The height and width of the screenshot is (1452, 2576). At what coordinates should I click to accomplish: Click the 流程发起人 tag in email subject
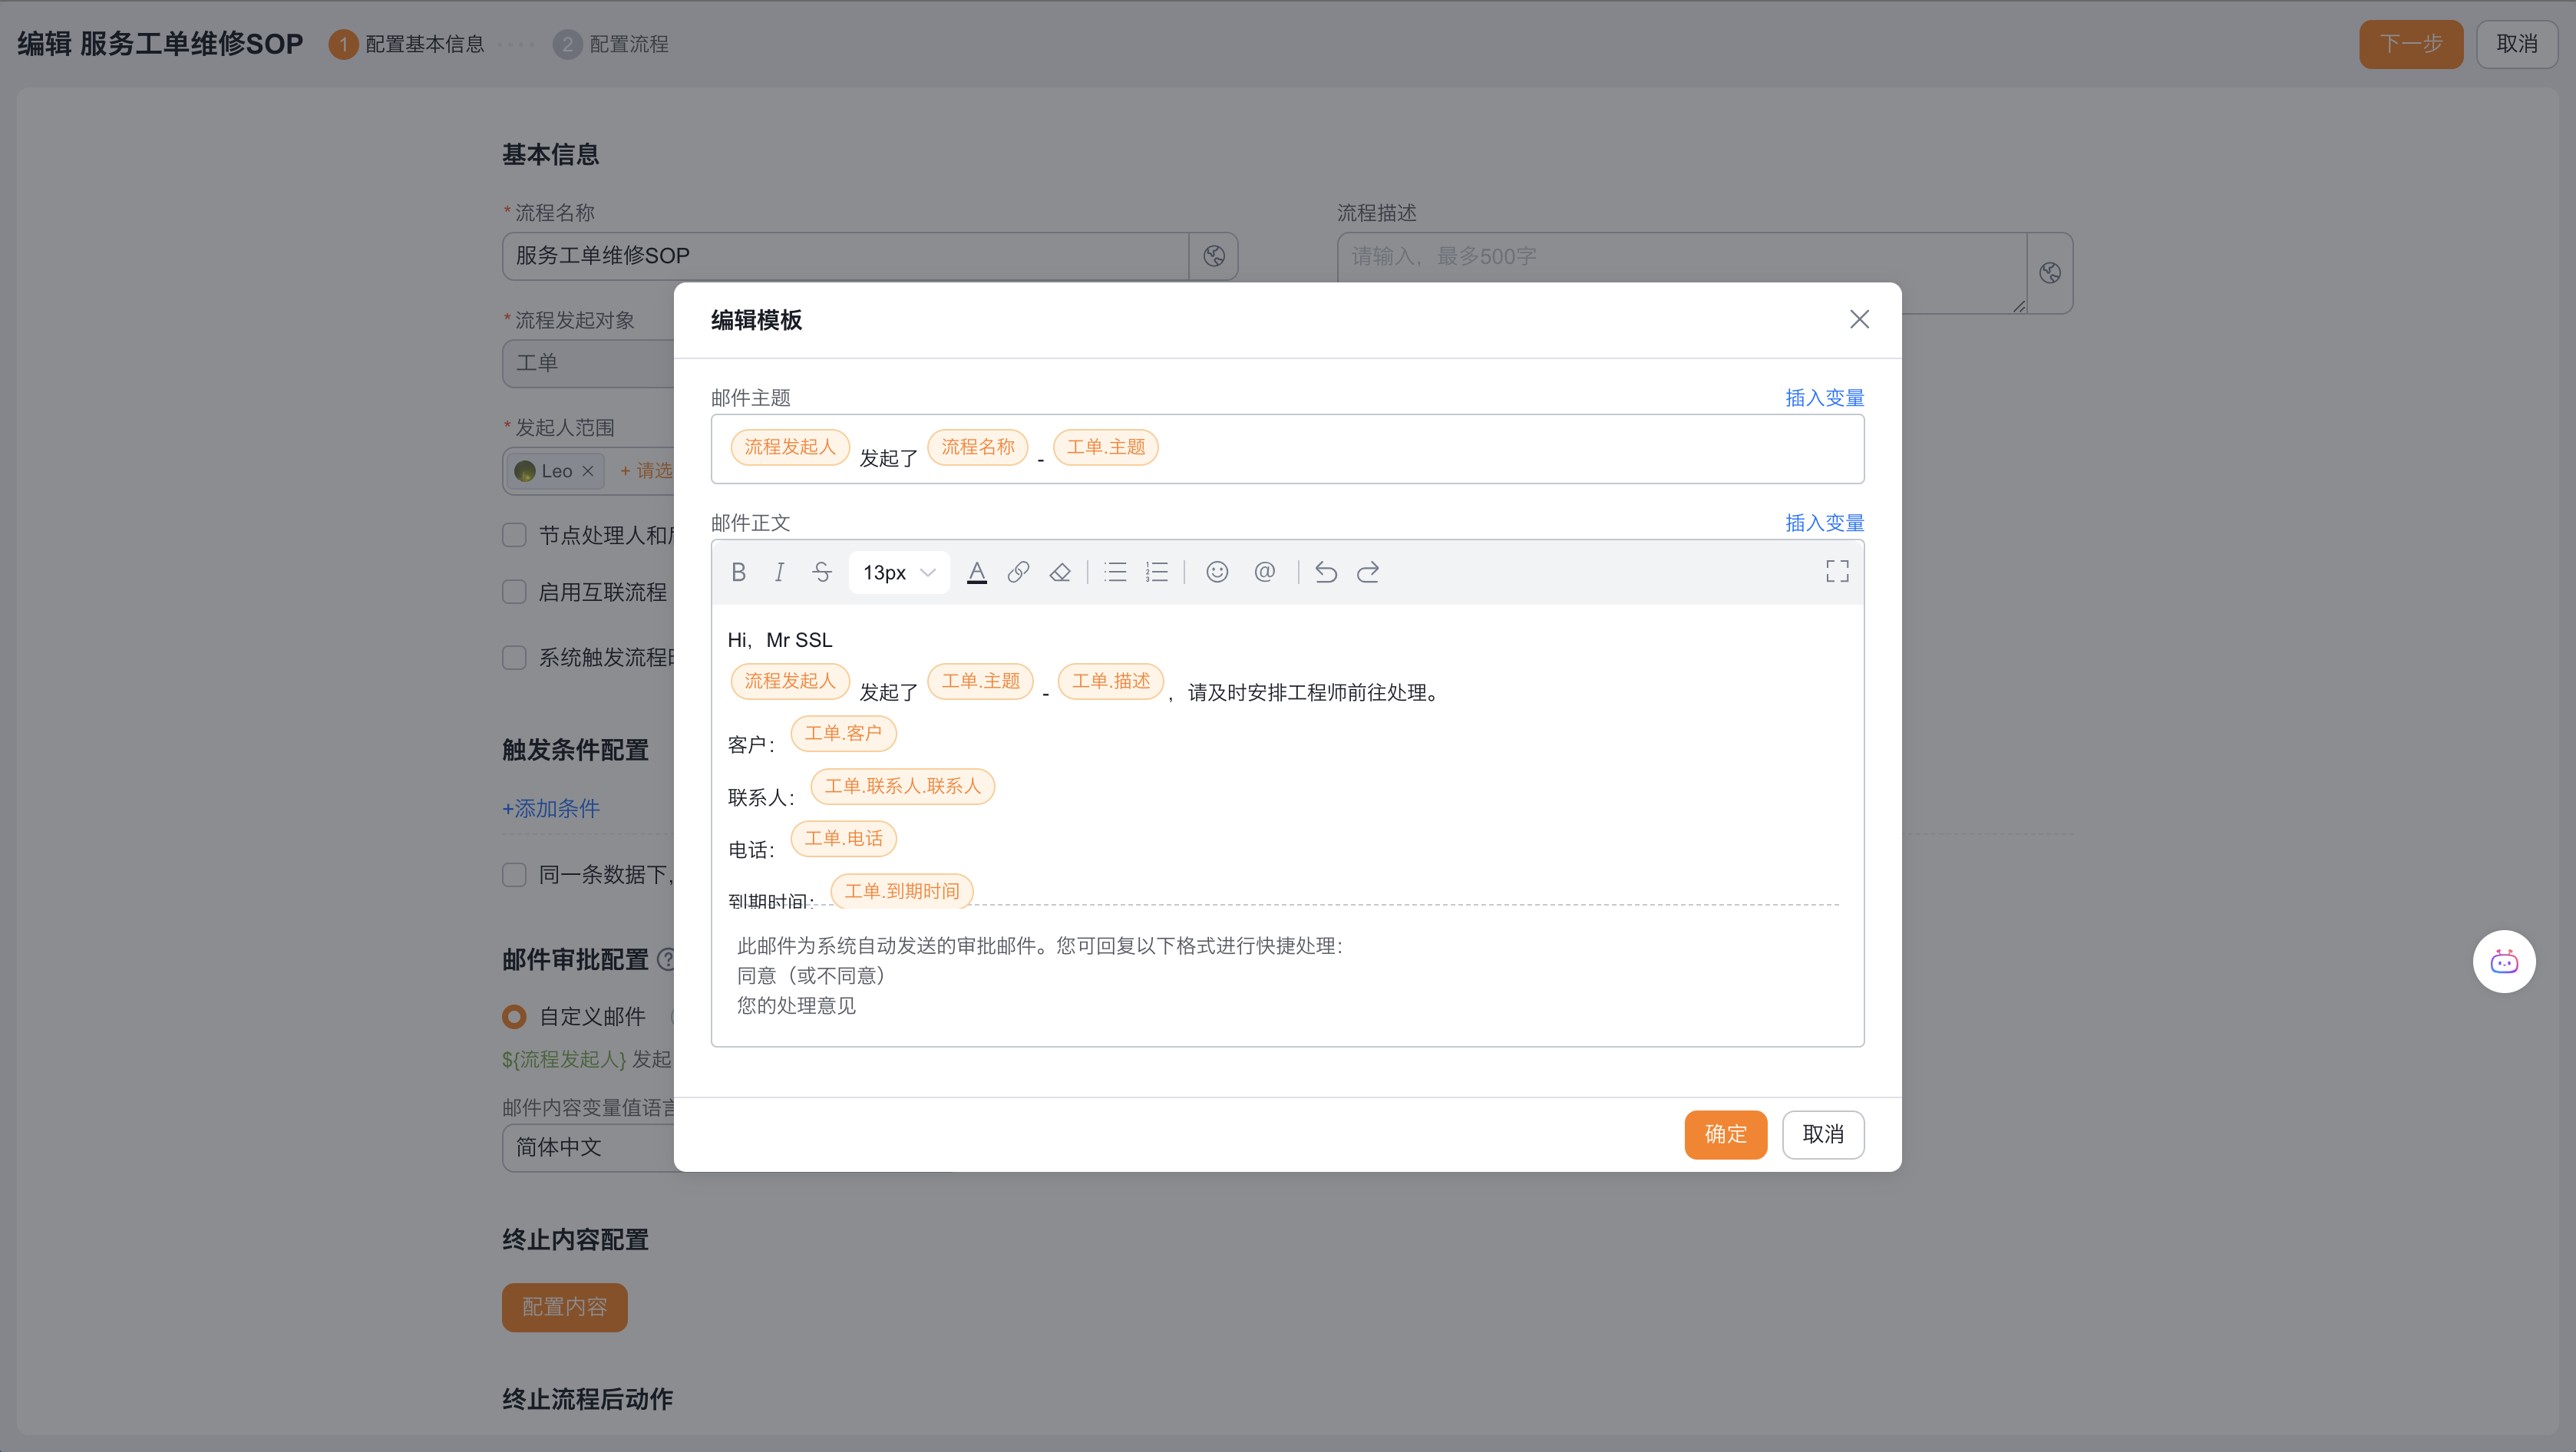789,447
